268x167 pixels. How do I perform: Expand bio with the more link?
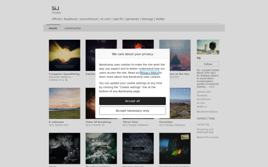pos(211,87)
